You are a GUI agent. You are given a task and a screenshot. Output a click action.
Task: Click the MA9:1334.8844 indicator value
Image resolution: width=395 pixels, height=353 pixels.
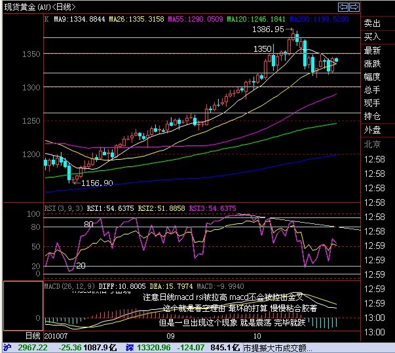(x=79, y=19)
